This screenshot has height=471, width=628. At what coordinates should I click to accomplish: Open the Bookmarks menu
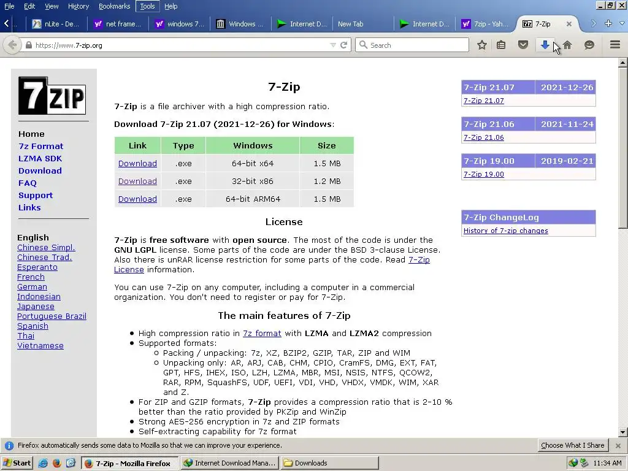[114, 6]
